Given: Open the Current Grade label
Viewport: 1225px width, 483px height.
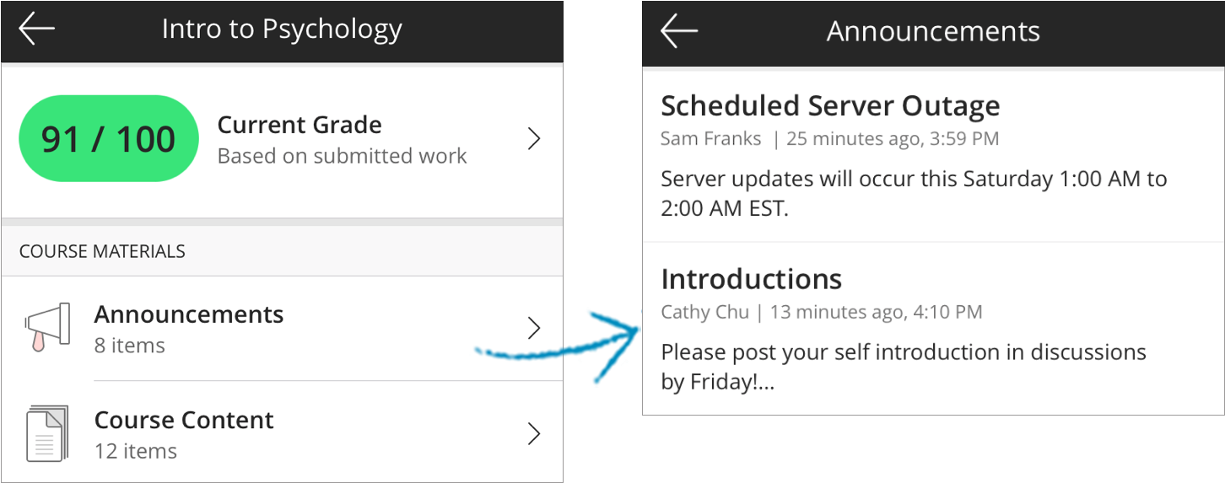Looking at the screenshot, I should pos(300,125).
